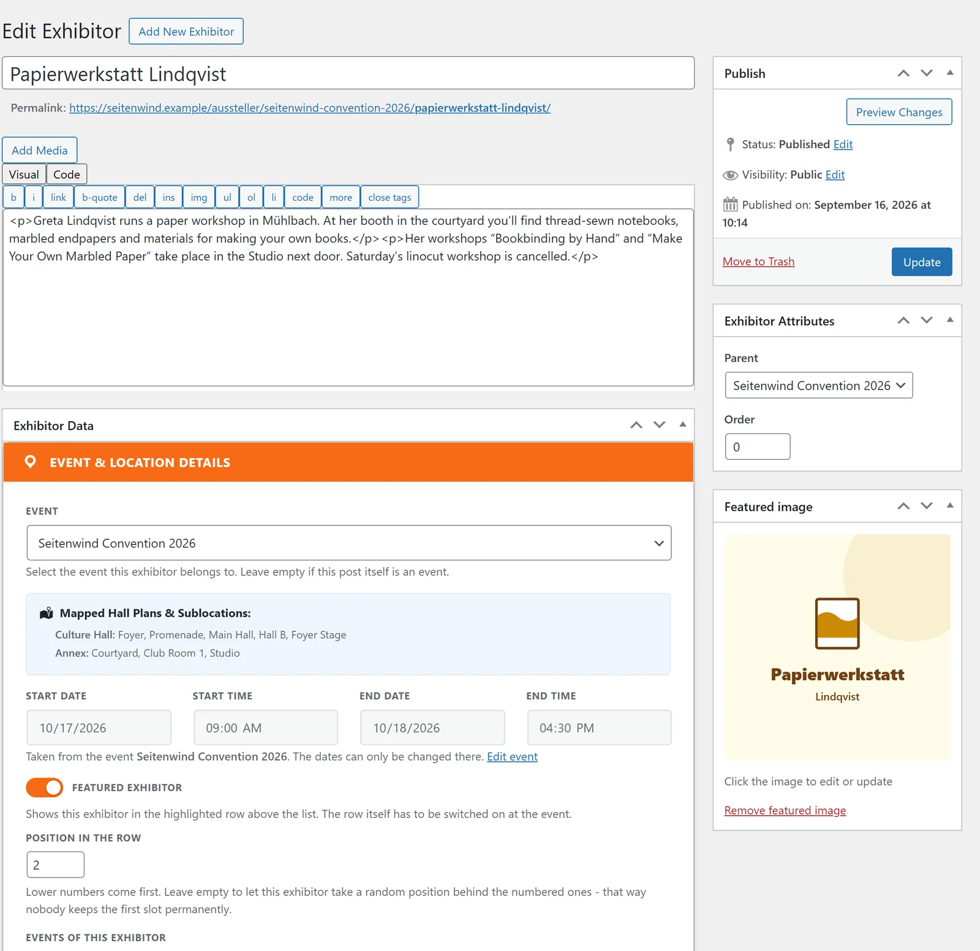Collapse the Publish panel triangle
Viewport: 980px width, 951px height.
(x=950, y=73)
